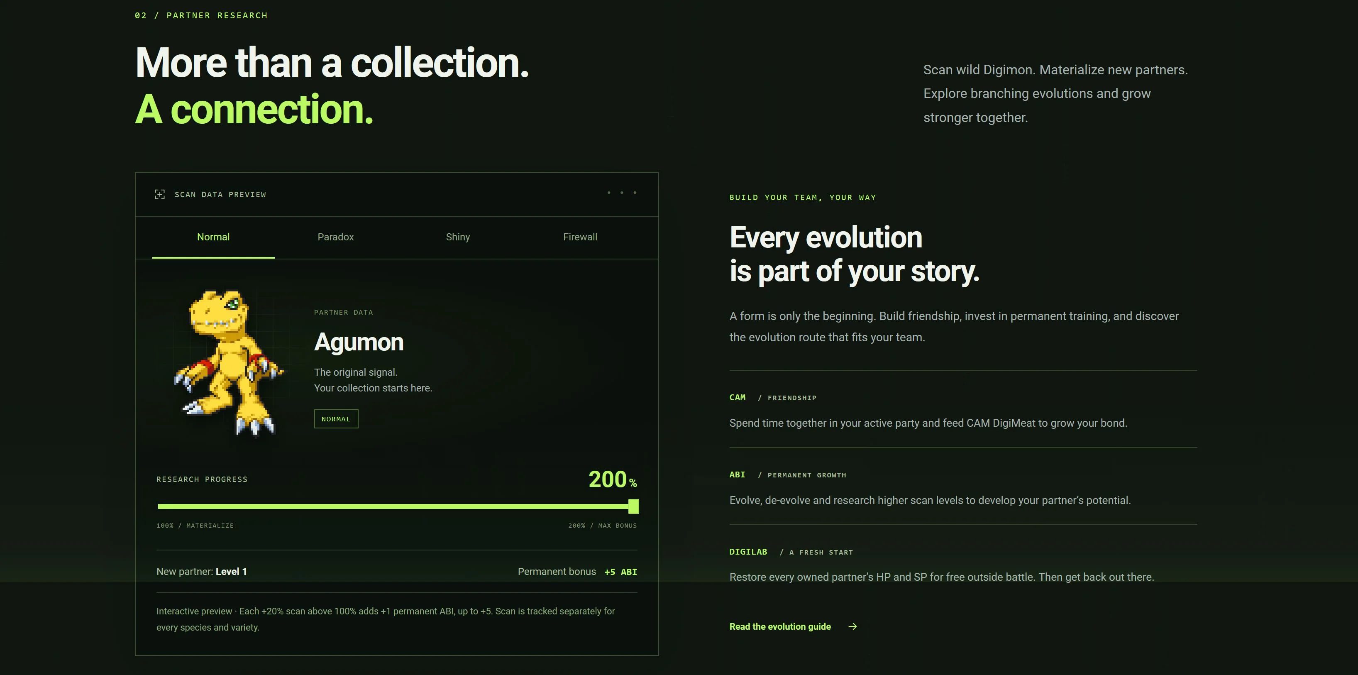Open the Read the evolution guide link
The image size is (1358, 675).
(794, 626)
